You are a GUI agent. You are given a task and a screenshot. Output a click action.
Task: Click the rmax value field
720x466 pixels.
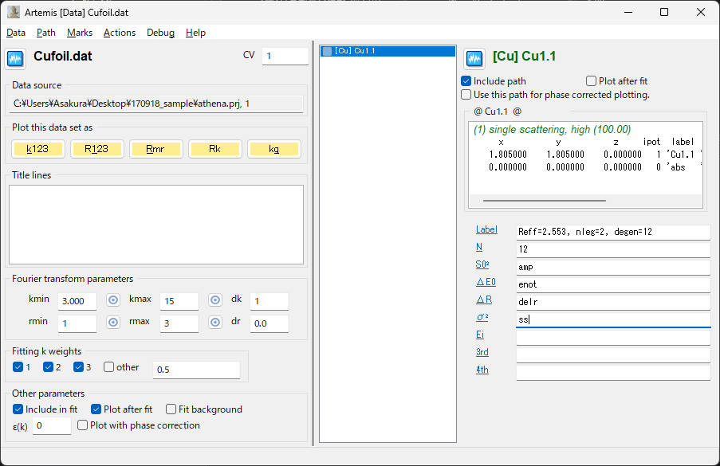(179, 323)
